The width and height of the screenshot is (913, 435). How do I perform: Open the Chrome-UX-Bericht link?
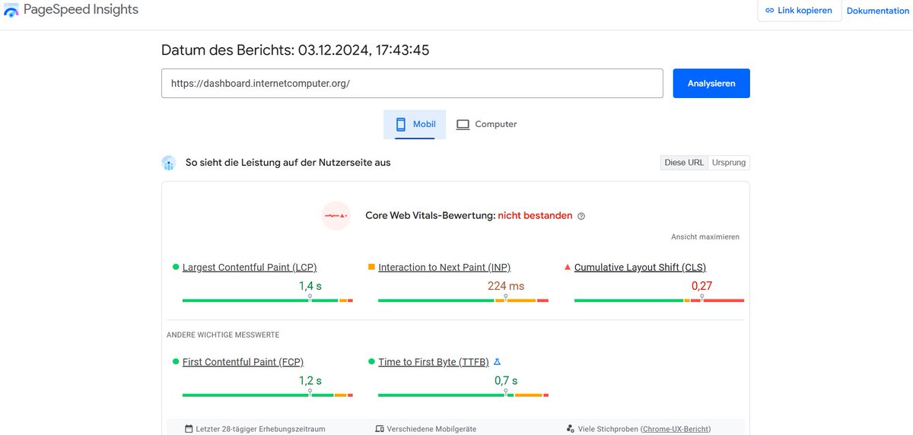click(676, 429)
